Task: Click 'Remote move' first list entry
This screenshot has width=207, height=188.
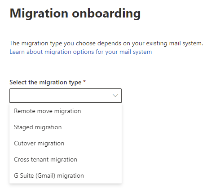Action: [33, 111]
